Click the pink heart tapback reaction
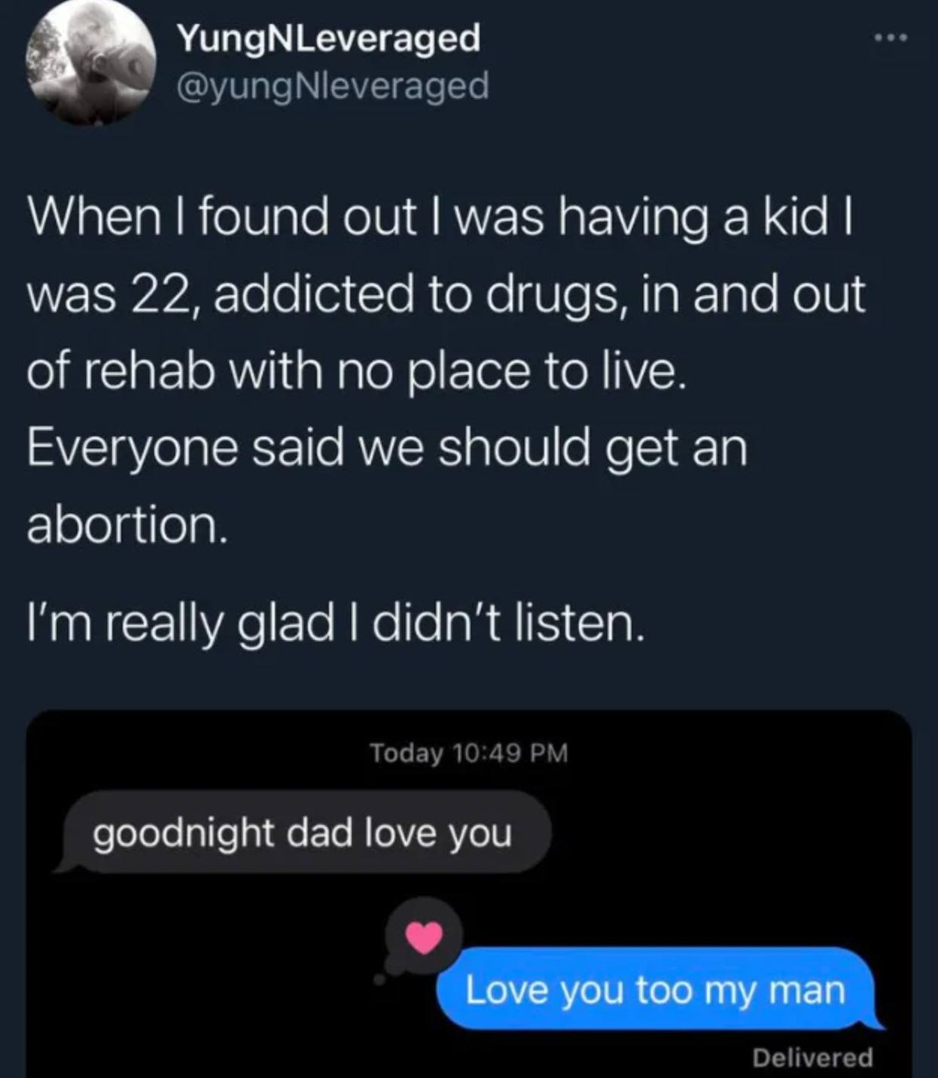 [424, 937]
